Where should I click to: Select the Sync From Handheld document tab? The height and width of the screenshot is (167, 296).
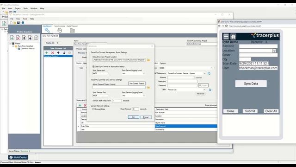coord(50,36)
